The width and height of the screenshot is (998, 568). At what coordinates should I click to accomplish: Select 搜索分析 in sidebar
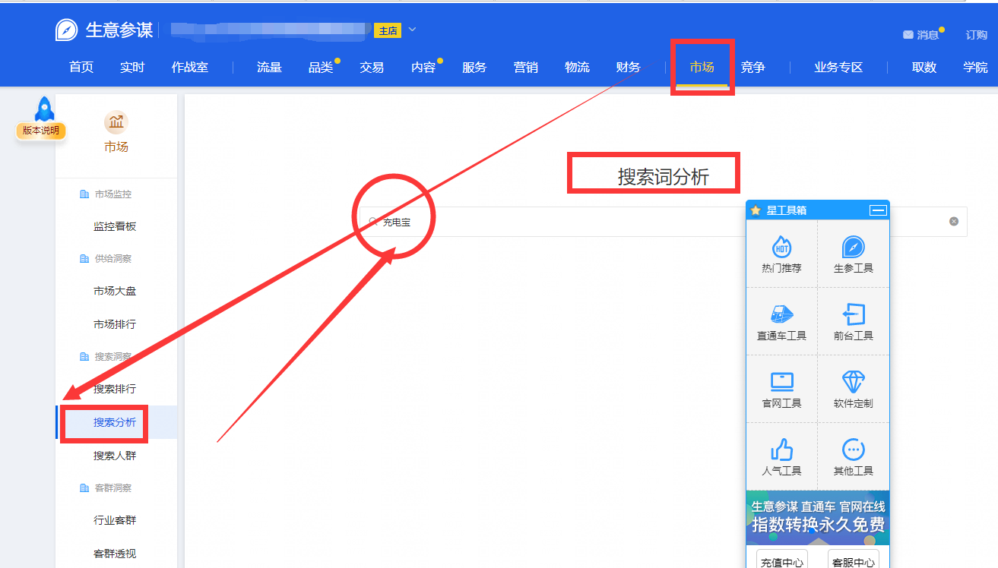[115, 422]
